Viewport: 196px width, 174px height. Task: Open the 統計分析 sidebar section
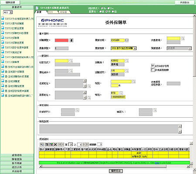[17, 167]
